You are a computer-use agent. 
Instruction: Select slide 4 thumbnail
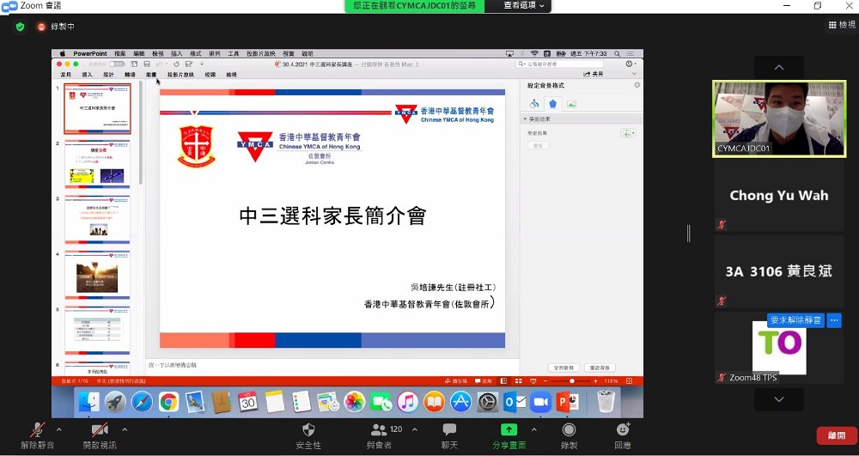tap(98, 275)
